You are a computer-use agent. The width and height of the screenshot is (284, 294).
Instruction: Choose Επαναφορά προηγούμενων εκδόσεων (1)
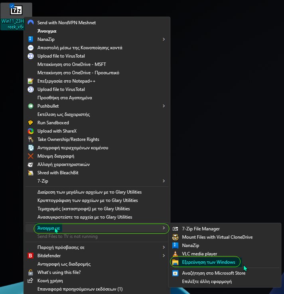[x=80, y=289]
